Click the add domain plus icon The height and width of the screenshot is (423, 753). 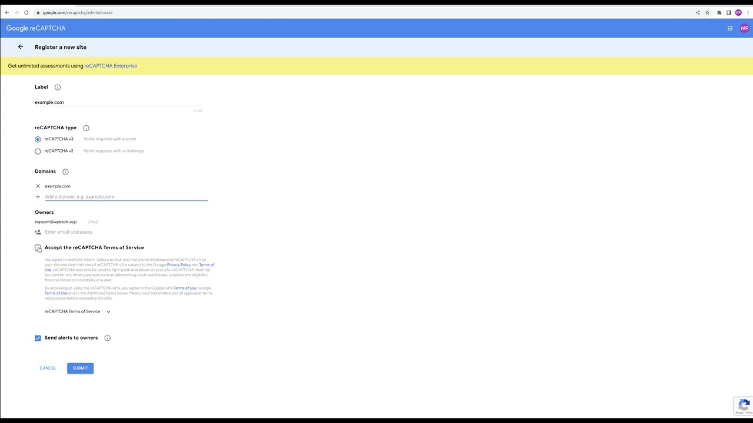[x=38, y=197]
